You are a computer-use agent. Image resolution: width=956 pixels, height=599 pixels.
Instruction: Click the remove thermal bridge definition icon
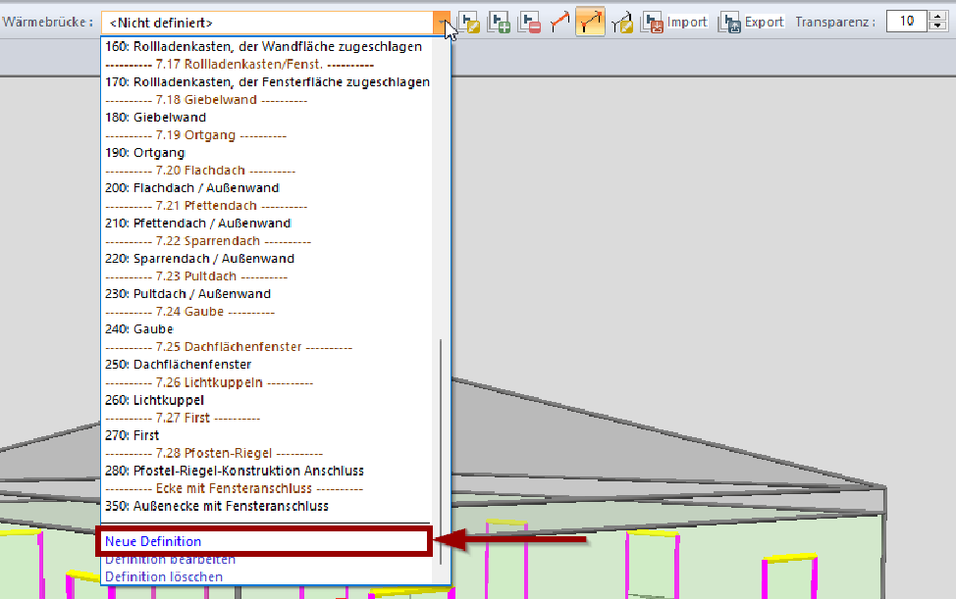pos(530,22)
